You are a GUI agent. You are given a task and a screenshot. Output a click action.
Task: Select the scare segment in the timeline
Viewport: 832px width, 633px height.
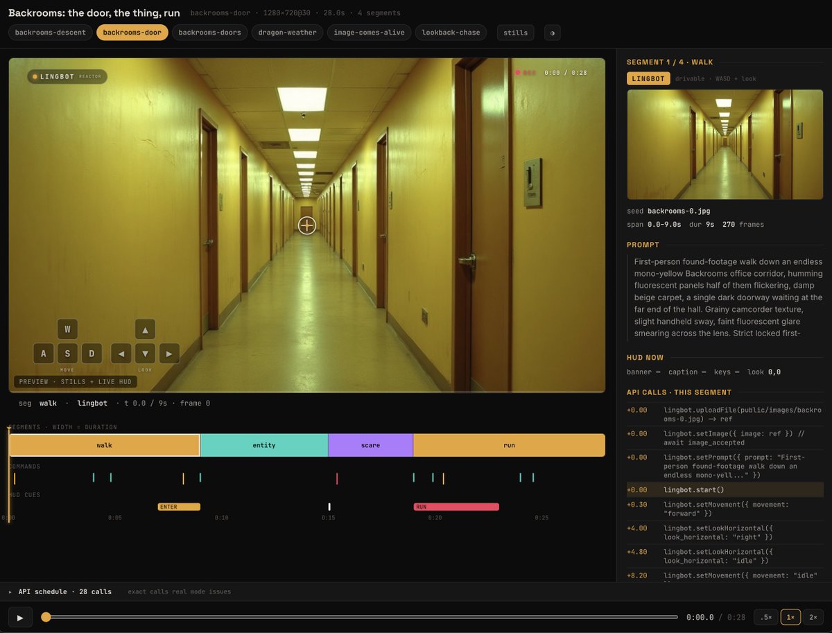(370, 445)
